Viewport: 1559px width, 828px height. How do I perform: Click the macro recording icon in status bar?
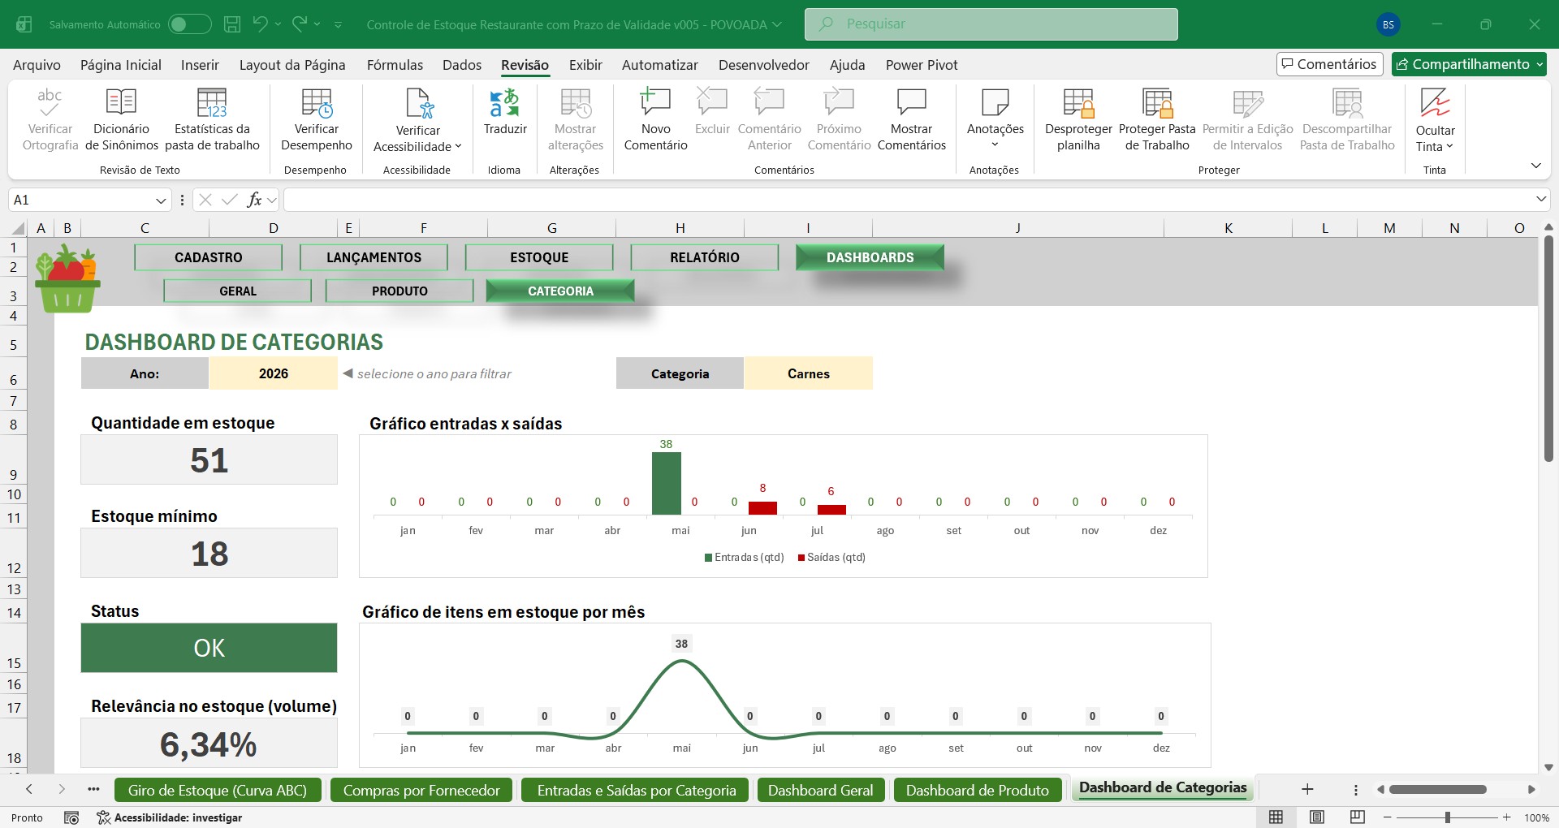tap(71, 817)
